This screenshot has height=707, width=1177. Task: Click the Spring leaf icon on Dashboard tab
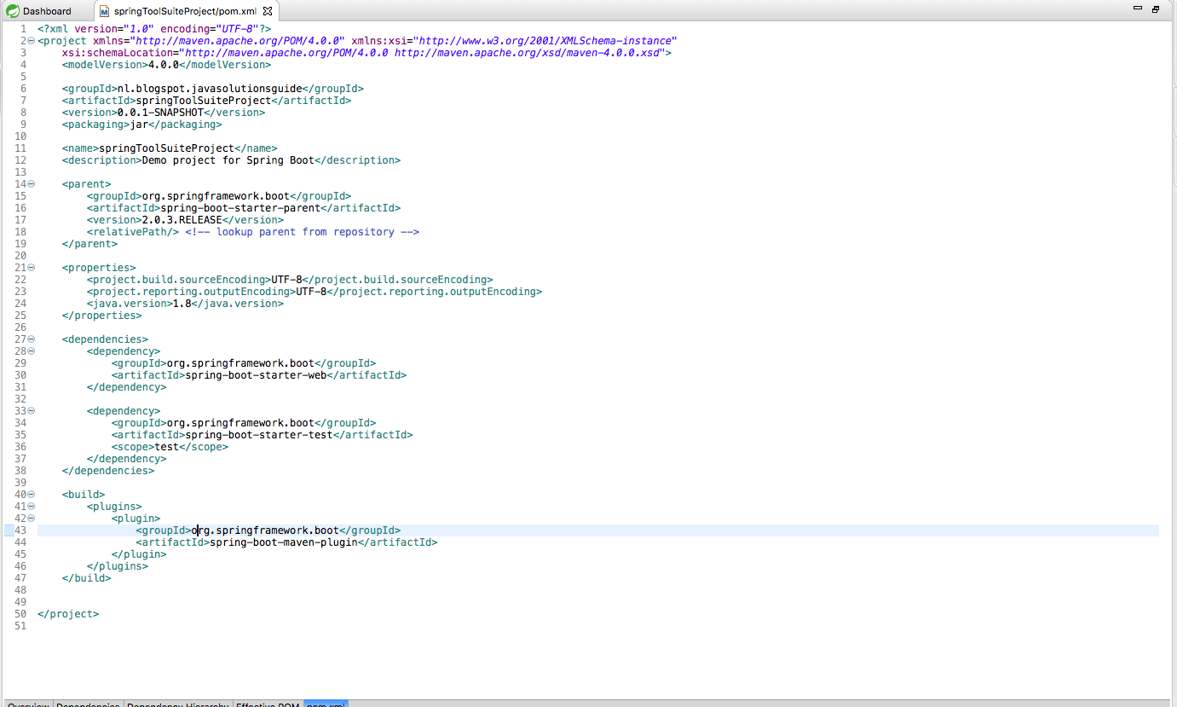coord(11,11)
